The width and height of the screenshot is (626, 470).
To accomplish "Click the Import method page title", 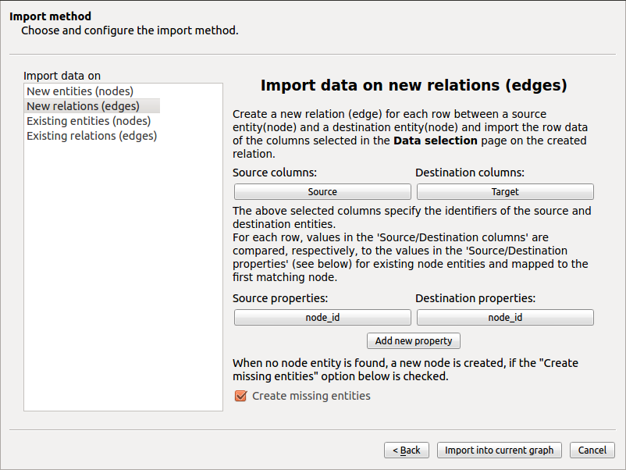I will pyautogui.click(x=50, y=16).
